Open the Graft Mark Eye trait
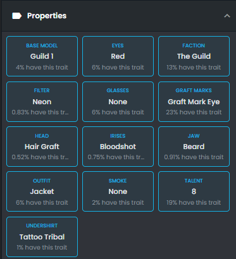This screenshot has height=259, width=236. (194, 102)
